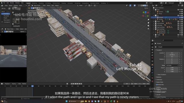Open the Object properties orange square tab
Image resolution: width=184 pixels, height=103 pixels.
coord(152,65)
